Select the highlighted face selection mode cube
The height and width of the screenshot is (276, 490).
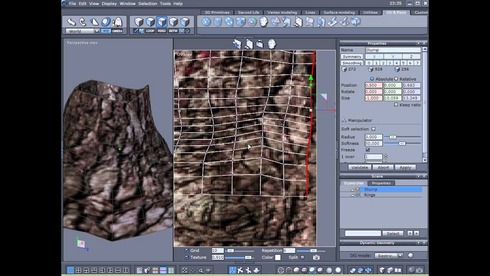coord(162,21)
